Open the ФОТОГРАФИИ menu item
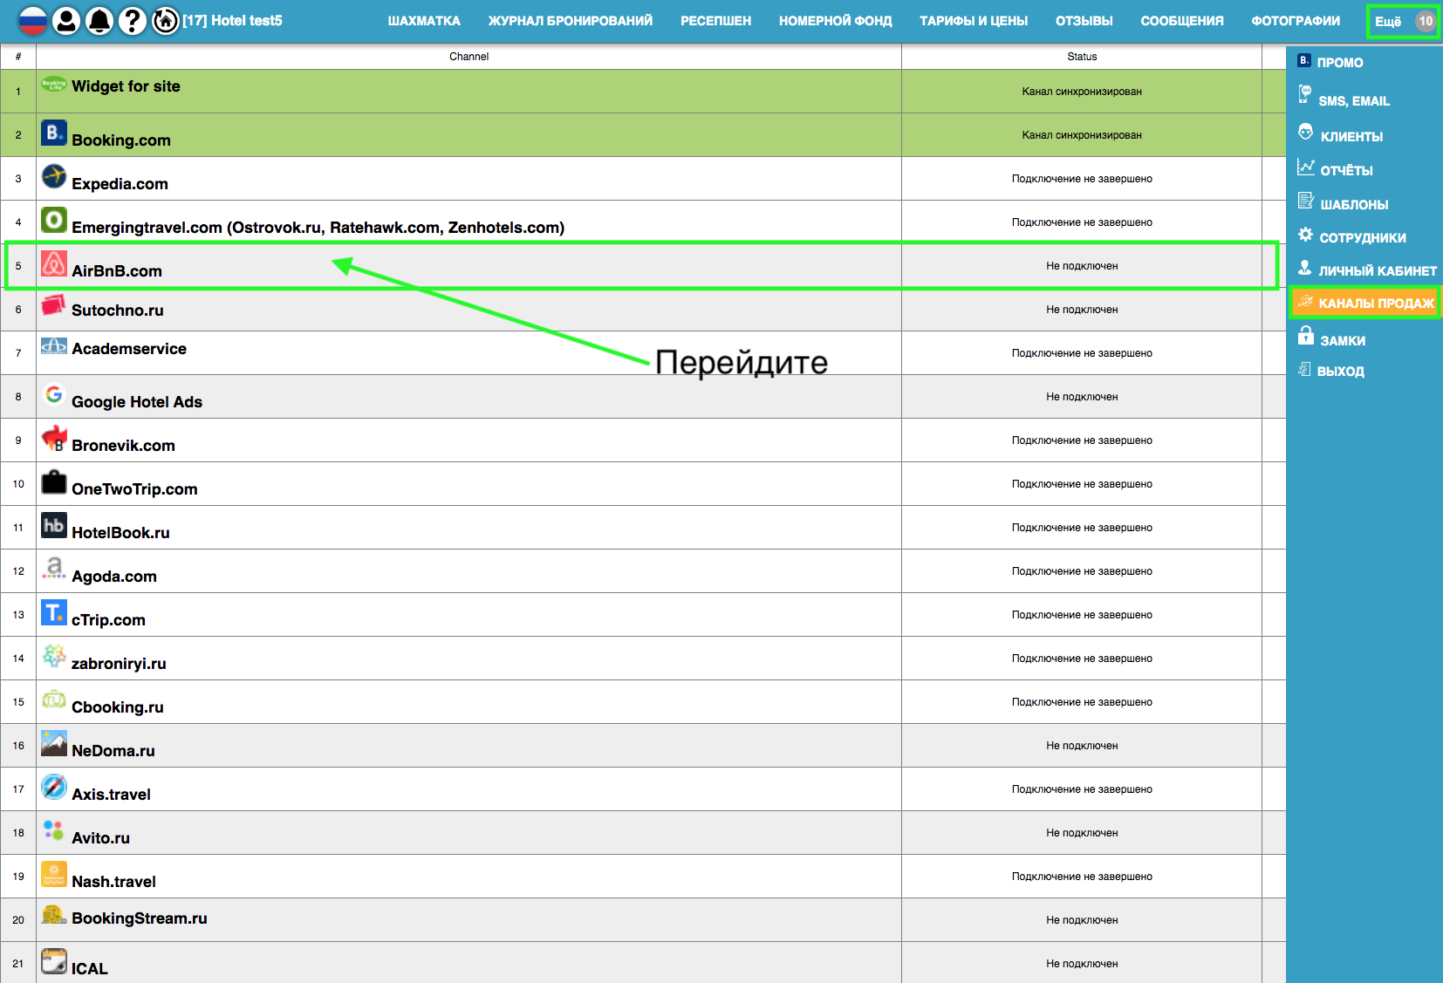 coord(1296,21)
